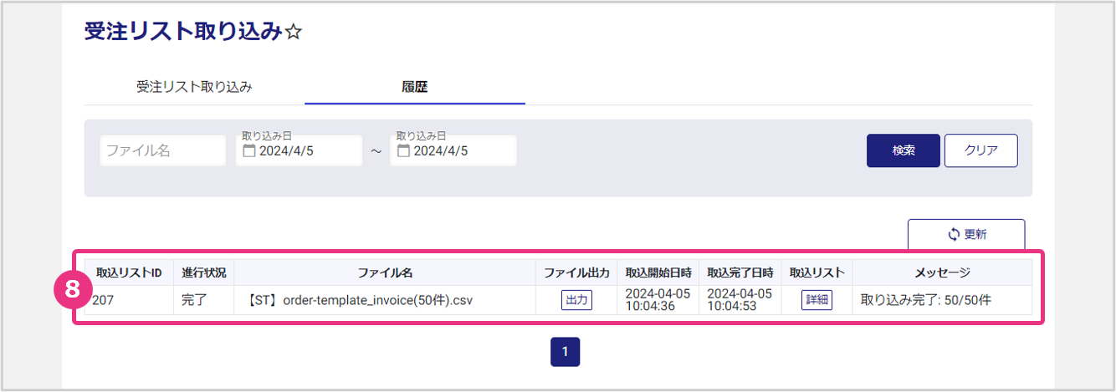Click the favorite star beside the page title
Screen dimensions: 1116x392
294,33
